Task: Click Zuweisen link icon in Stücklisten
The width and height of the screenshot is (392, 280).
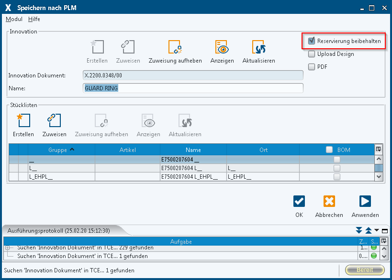Action: 54,121
